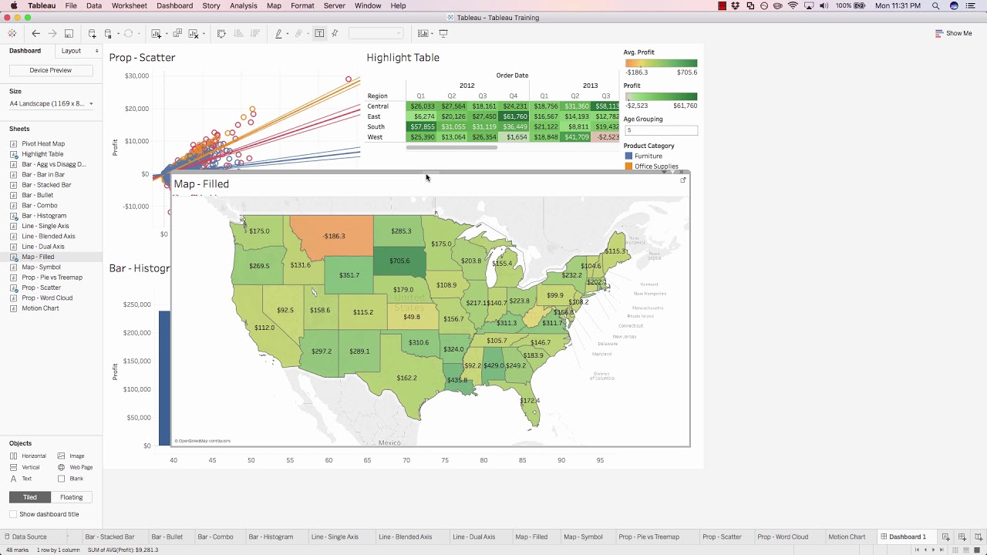The height and width of the screenshot is (555, 987).
Task: Save workbook with the save icon
Action: (69, 33)
